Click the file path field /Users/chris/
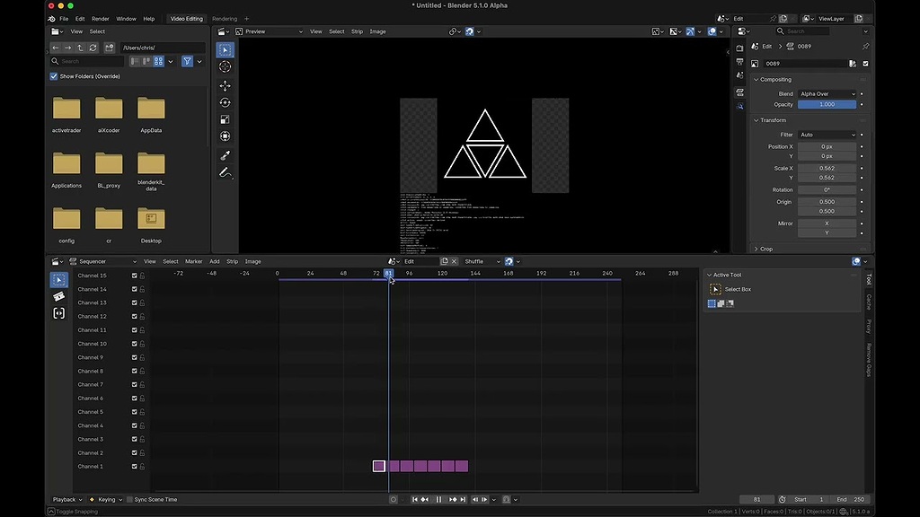The width and height of the screenshot is (920, 517). 163,48
